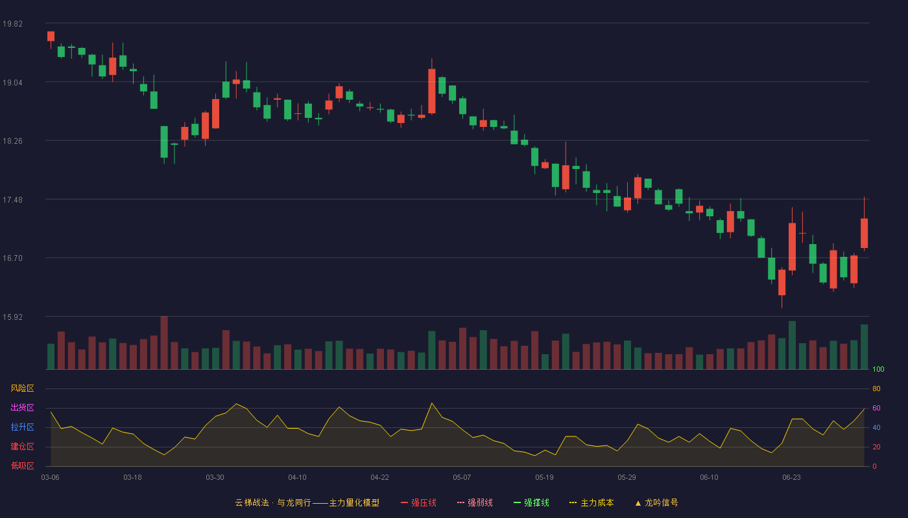908x518 pixels.
Task: Click the 04-10 date axis label
Action: (x=297, y=477)
